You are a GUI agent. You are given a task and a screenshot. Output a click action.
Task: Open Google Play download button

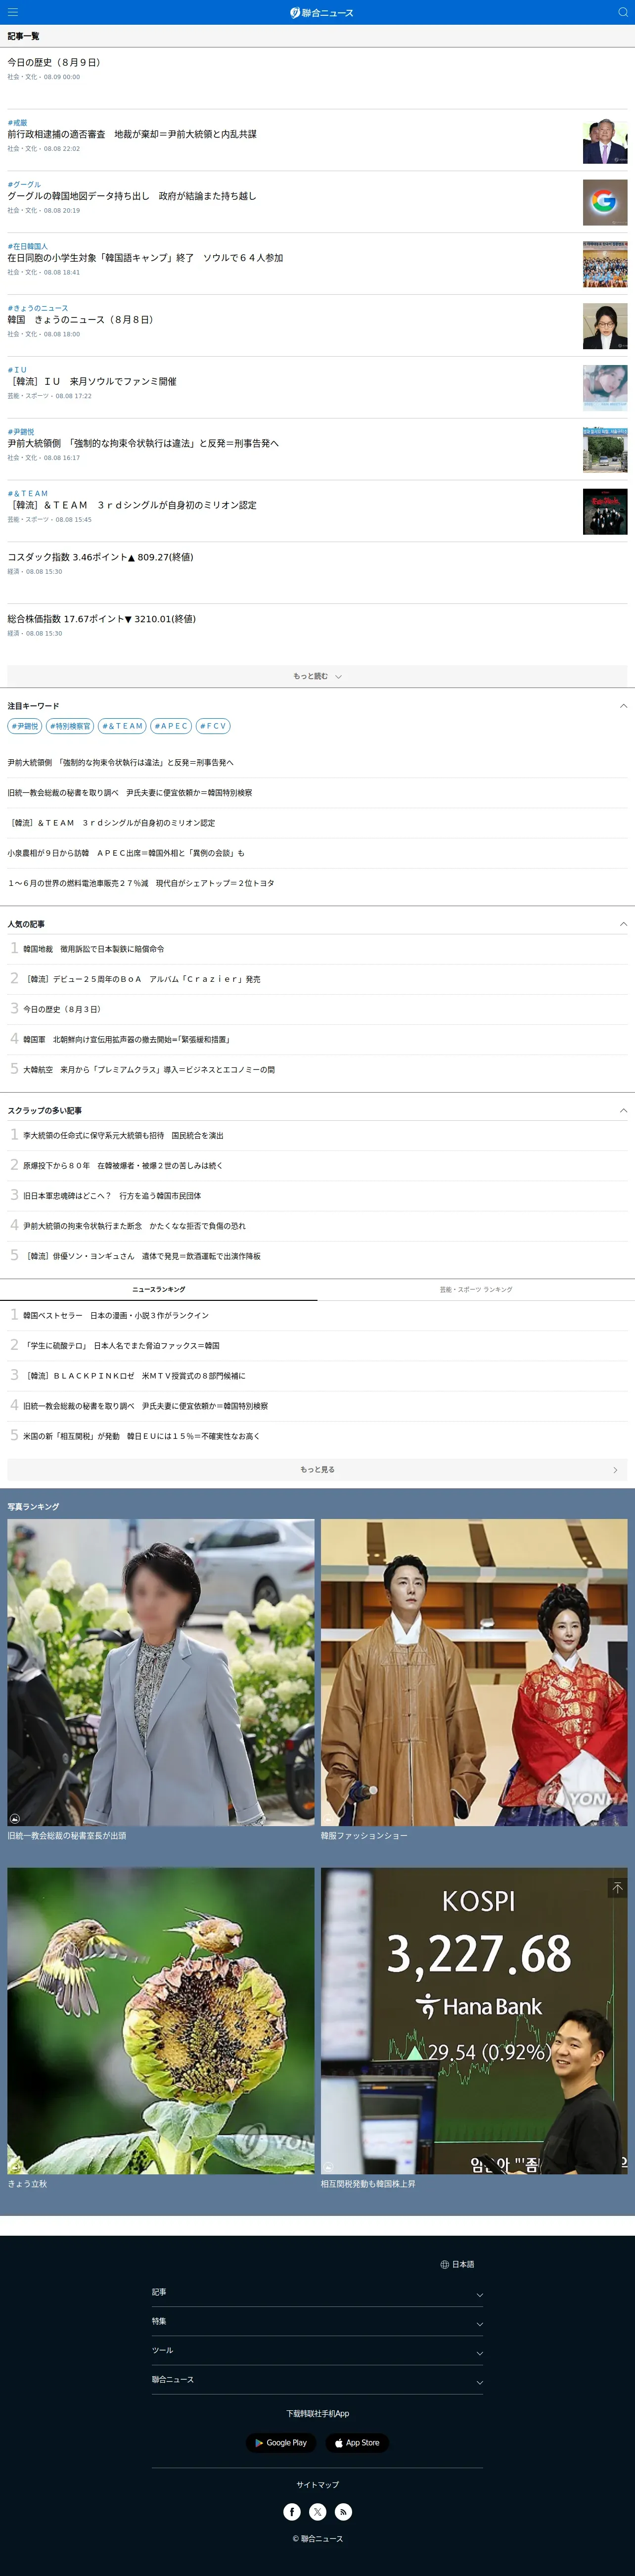click(x=281, y=2442)
